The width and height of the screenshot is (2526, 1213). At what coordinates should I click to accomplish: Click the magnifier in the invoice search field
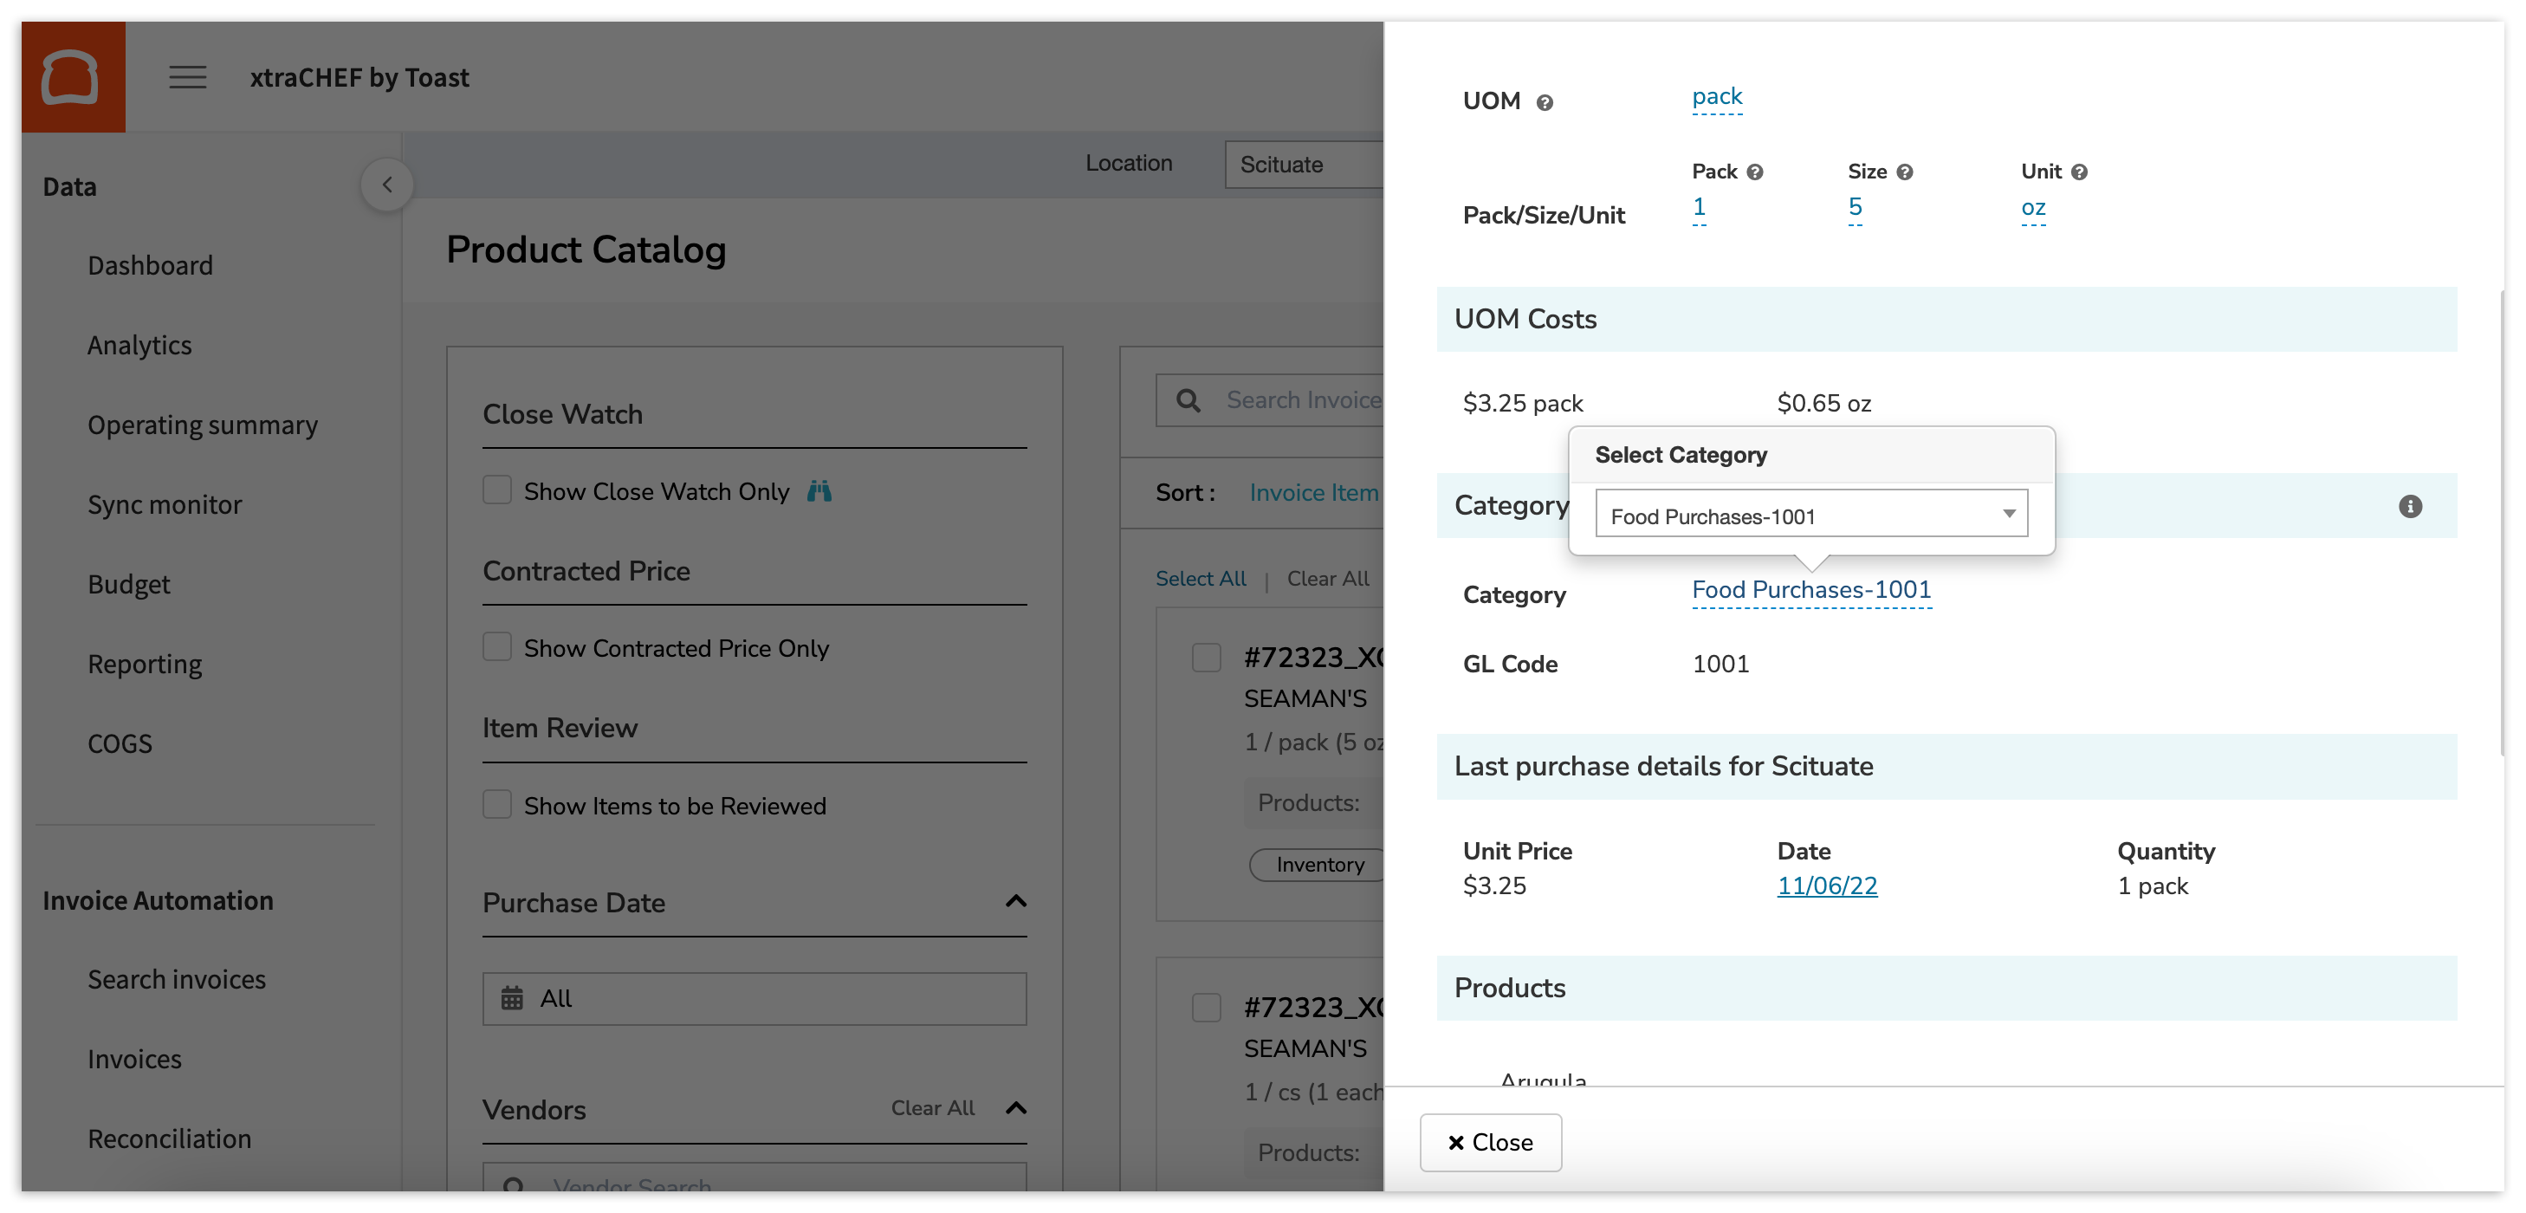1188,399
